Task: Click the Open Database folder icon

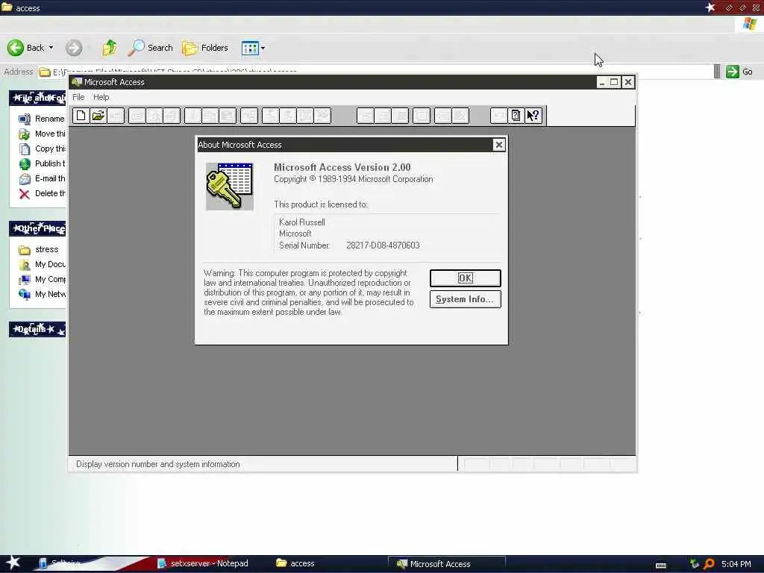Action: click(98, 116)
